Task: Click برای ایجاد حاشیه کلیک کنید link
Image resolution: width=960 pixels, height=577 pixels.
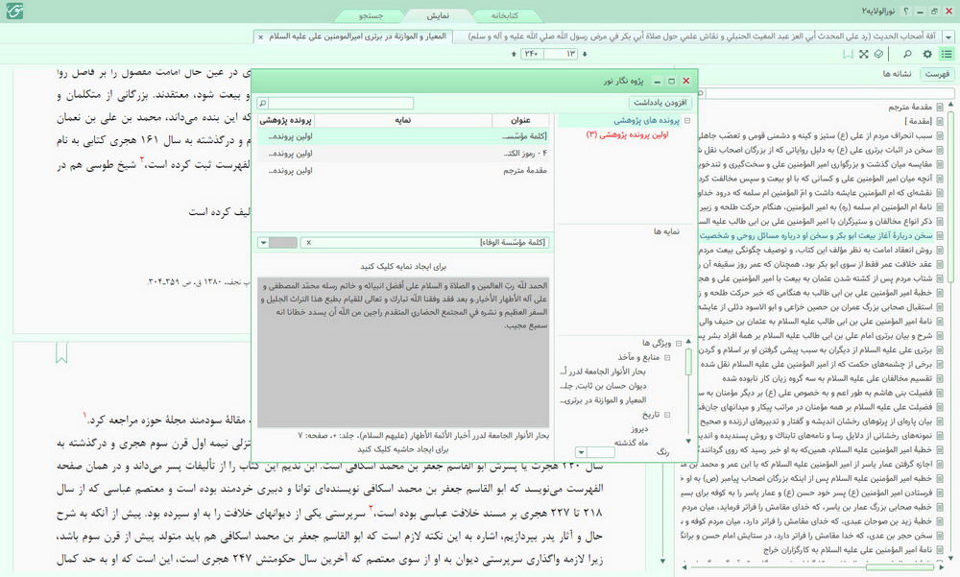Action: pyautogui.click(x=403, y=449)
